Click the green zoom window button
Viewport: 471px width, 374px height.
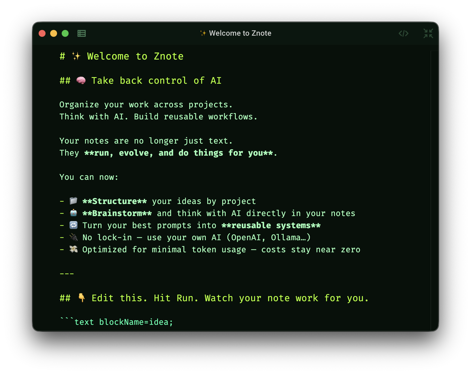65,33
